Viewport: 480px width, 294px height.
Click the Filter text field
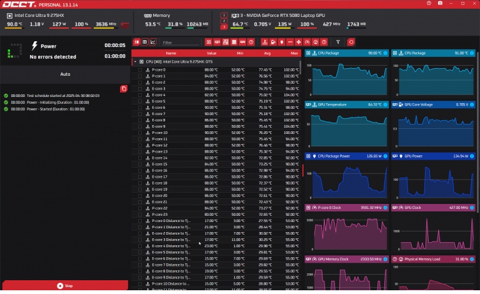(180, 43)
